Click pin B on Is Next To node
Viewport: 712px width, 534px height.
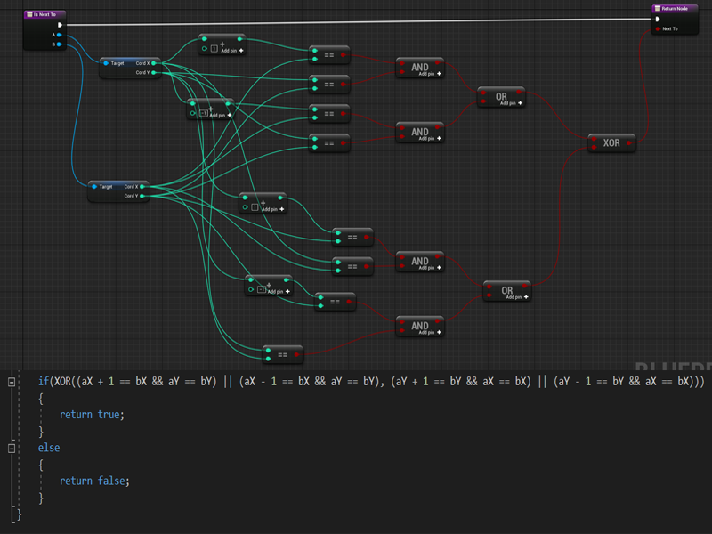tap(59, 44)
